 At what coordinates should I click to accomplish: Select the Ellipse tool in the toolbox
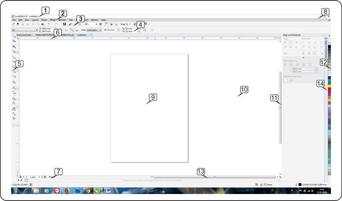(x=14, y=71)
